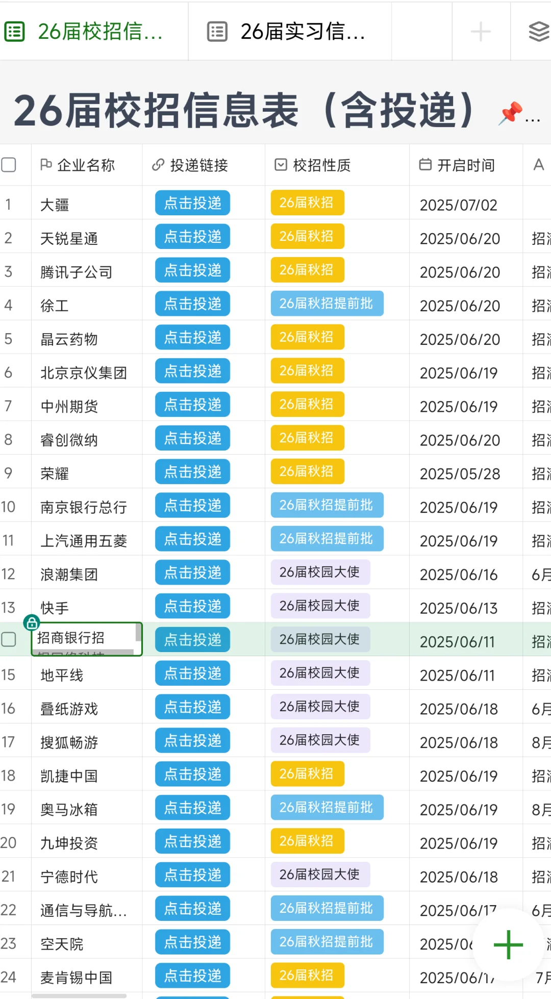This screenshot has width=551, height=999.
Task: Click date 2025/05/28 for 荣耀
Action: click(460, 474)
